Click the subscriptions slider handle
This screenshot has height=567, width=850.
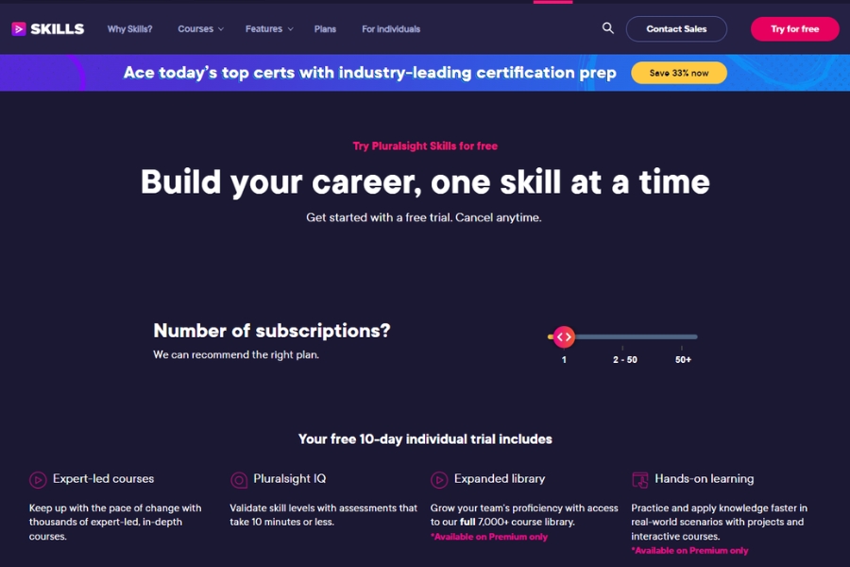tap(564, 337)
